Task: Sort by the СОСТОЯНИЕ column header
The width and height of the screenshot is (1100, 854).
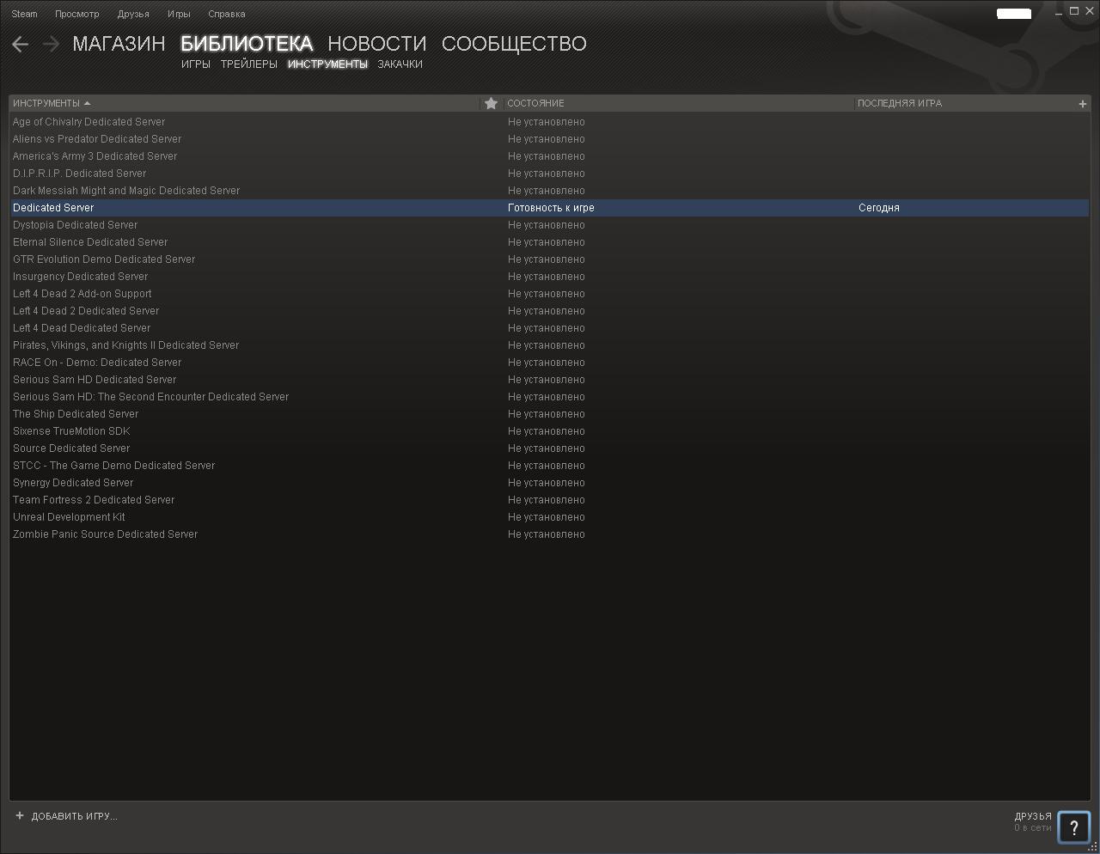Action: tap(536, 103)
